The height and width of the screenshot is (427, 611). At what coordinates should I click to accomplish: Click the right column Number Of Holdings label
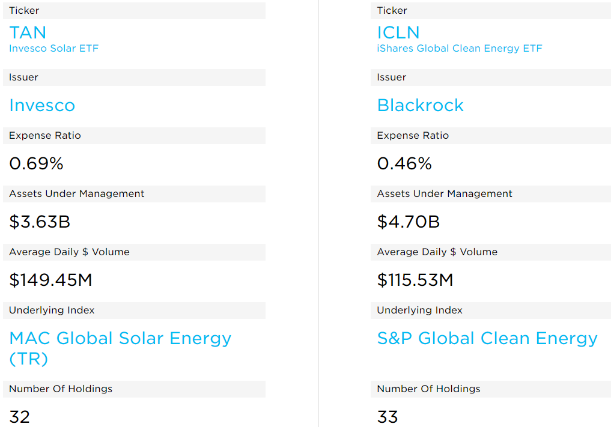point(428,389)
